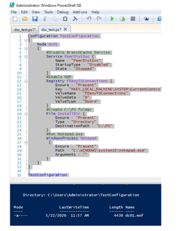Collapse the Node block at line 4
The image size is (195, 231).
[x=26, y=49]
